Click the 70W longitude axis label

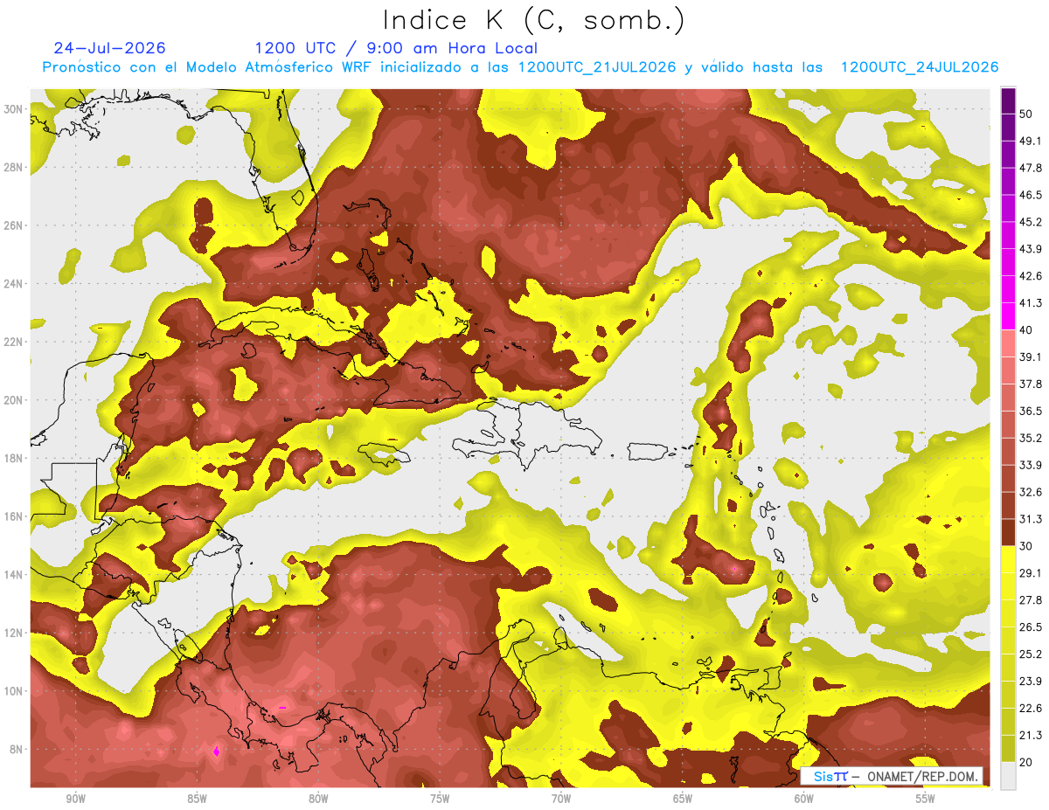(561, 799)
